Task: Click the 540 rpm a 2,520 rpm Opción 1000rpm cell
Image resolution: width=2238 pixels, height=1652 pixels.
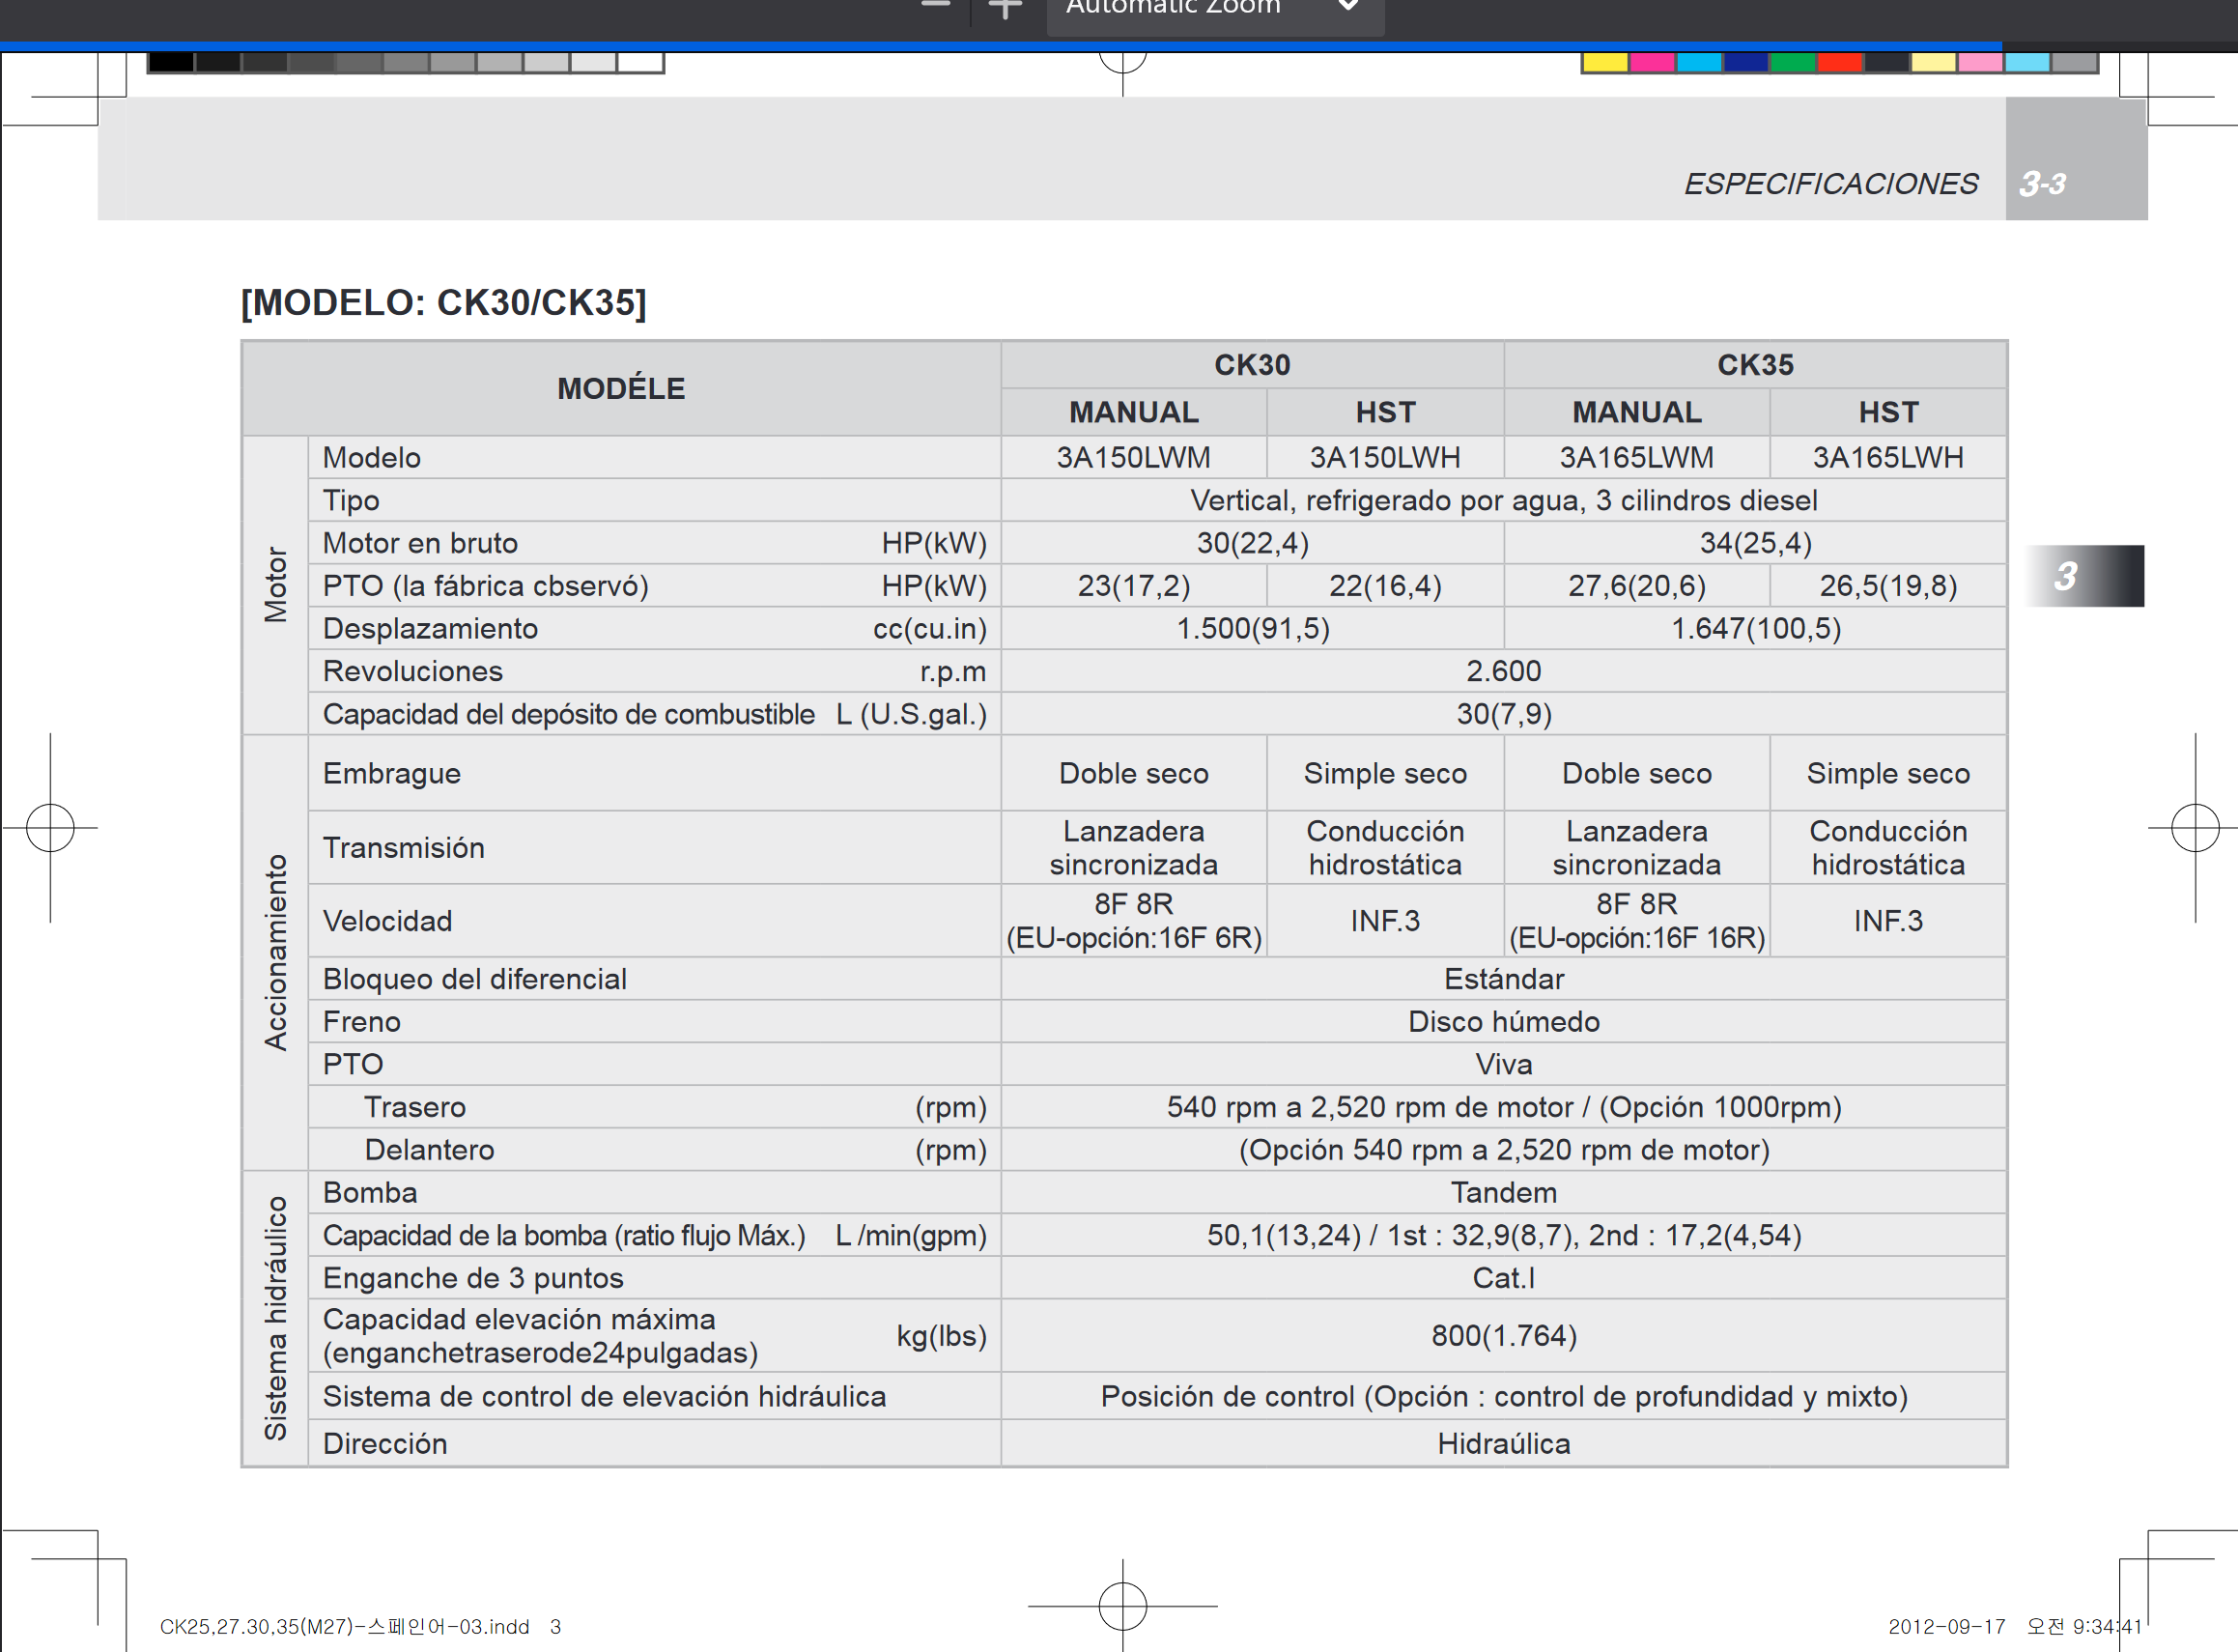Action: [x=1503, y=1108]
